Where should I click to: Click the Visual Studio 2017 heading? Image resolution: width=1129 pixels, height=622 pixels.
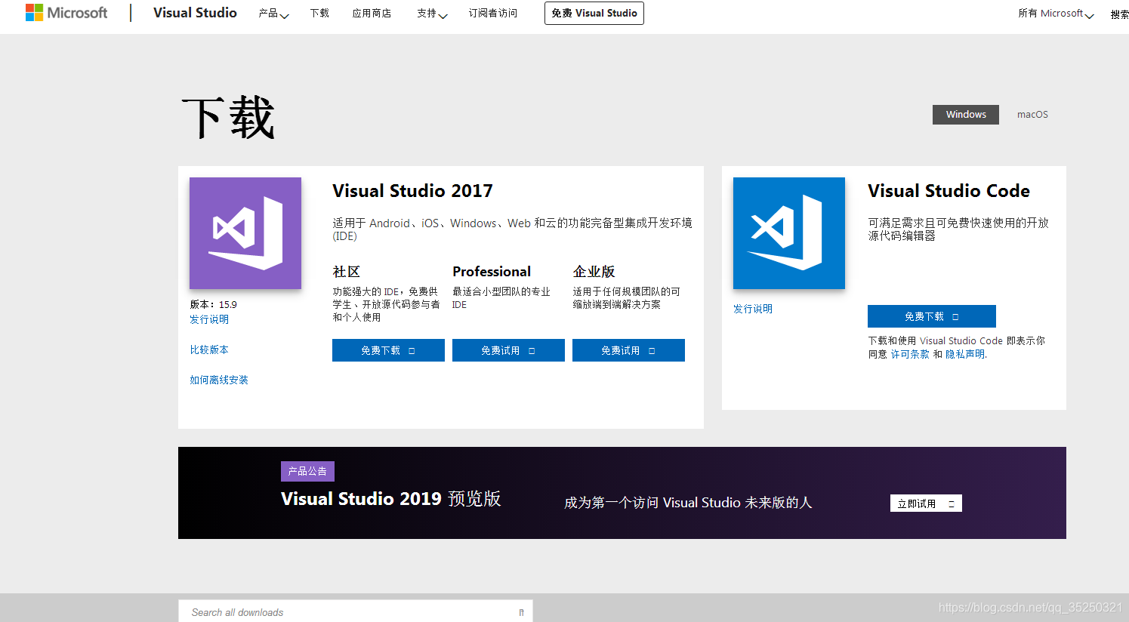[412, 191]
